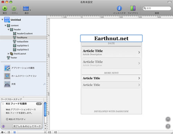Click chevron of first Article Title row

tap(139, 52)
